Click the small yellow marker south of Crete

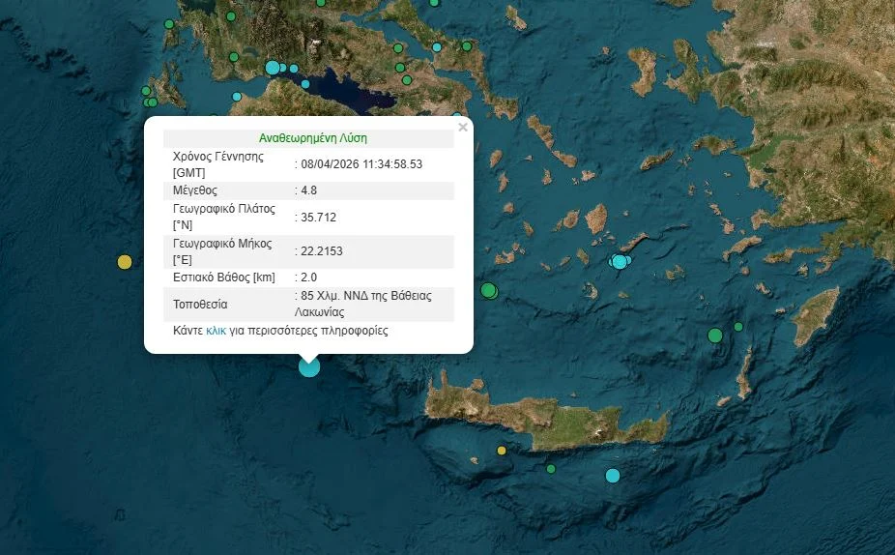coord(502,451)
